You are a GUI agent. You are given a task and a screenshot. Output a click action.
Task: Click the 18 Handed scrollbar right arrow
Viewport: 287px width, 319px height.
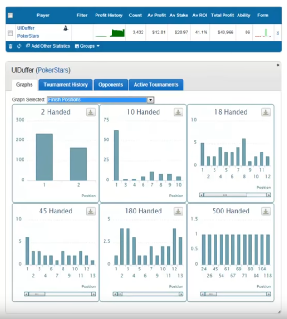pyautogui.click(x=269, y=195)
